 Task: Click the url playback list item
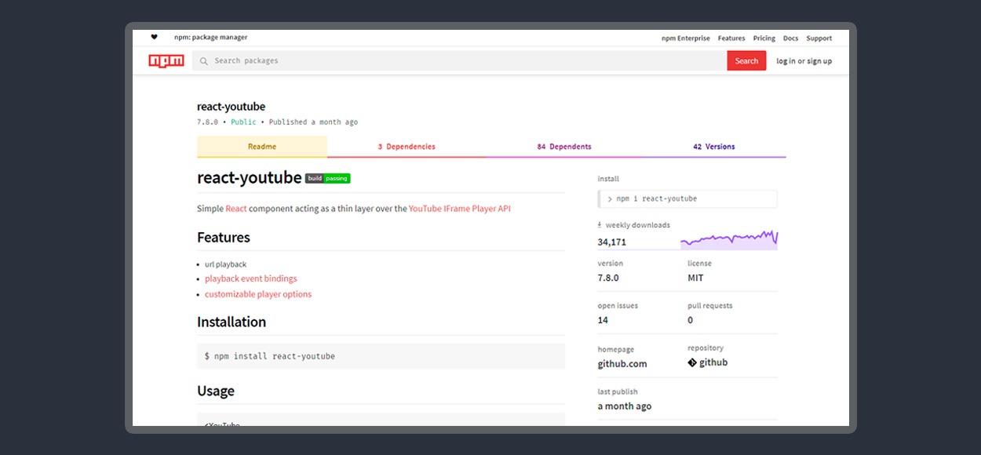click(x=226, y=264)
